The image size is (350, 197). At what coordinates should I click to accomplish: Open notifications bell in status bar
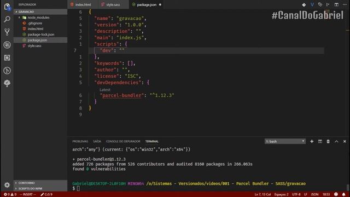click(x=344, y=194)
